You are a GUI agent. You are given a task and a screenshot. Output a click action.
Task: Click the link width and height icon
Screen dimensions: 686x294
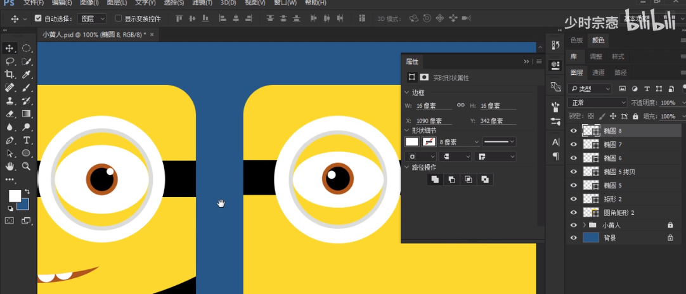pos(461,105)
